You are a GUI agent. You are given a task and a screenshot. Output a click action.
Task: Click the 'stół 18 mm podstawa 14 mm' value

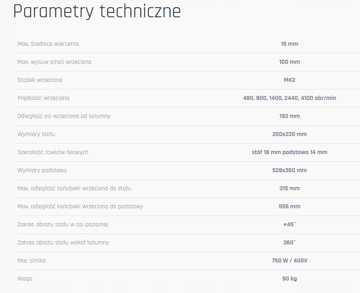point(289,152)
